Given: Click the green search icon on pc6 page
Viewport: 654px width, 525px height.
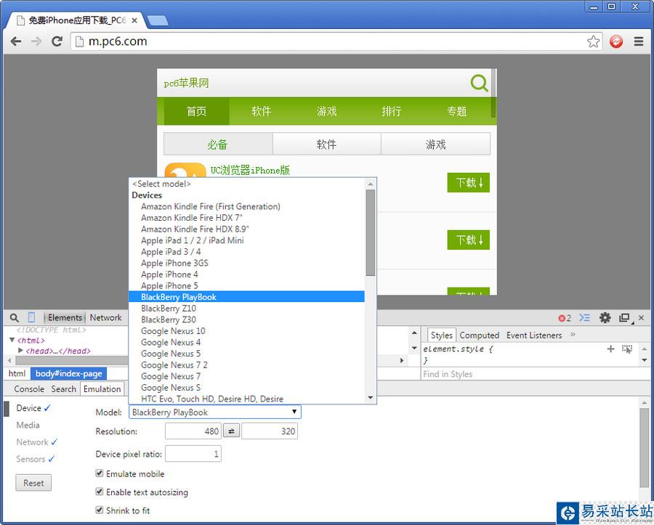Looking at the screenshot, I should pos(480,83).
